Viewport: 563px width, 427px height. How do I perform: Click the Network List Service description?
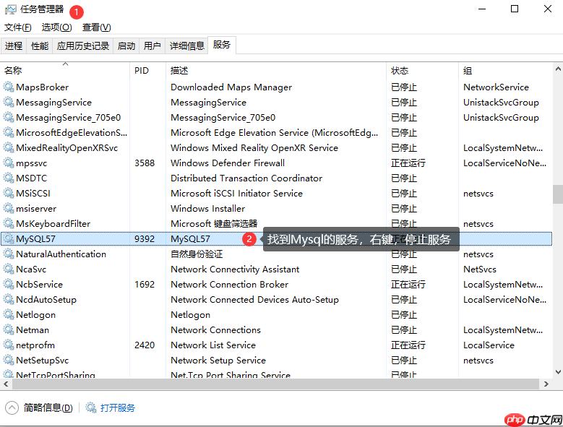coord(213,345)
